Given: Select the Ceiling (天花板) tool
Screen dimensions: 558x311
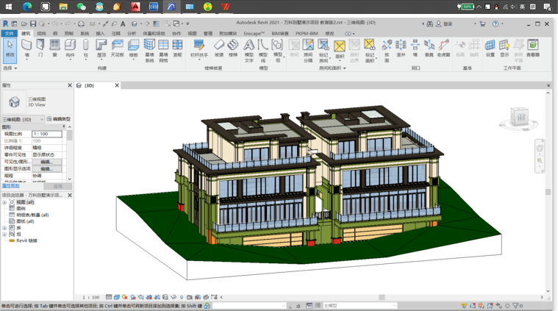Looking at the screenshot, I should 117,48.
